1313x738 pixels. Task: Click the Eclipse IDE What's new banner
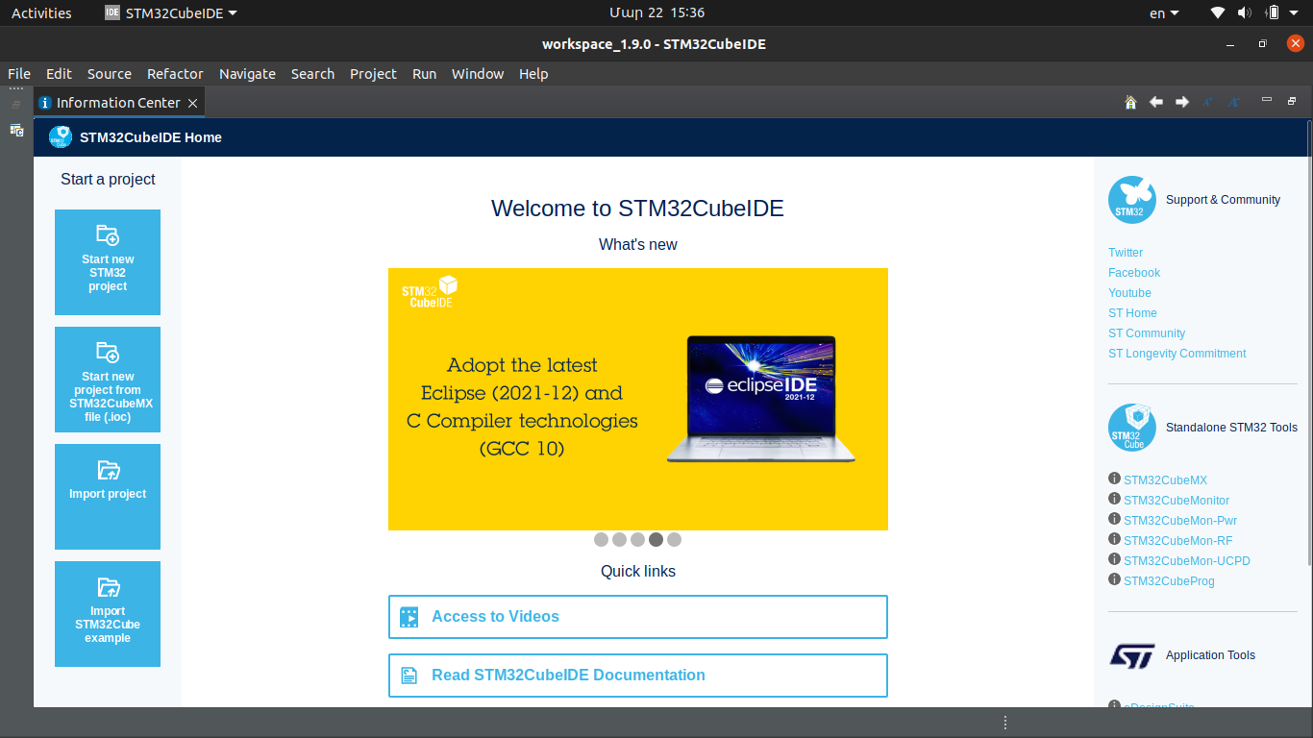(x=638, y=399)
